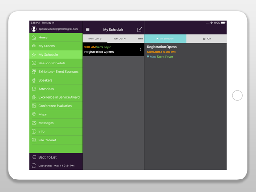The width and height of the screenshot is (256, 192).
Task: Open the Speakers list
Action: coord(56,80)
